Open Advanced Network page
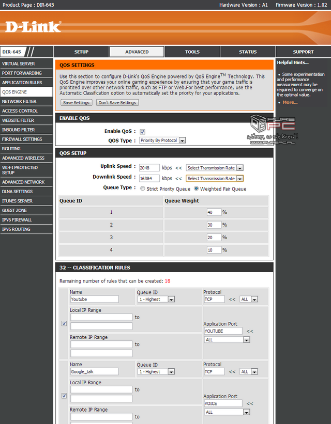This screenshot has height=424, width=331. 26,182
